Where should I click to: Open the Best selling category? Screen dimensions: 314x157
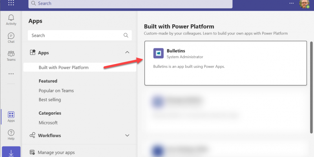(x=50, y=100)
